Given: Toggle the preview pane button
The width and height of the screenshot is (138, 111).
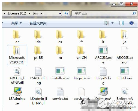Looking at the screenshot, I should point(122,23).
